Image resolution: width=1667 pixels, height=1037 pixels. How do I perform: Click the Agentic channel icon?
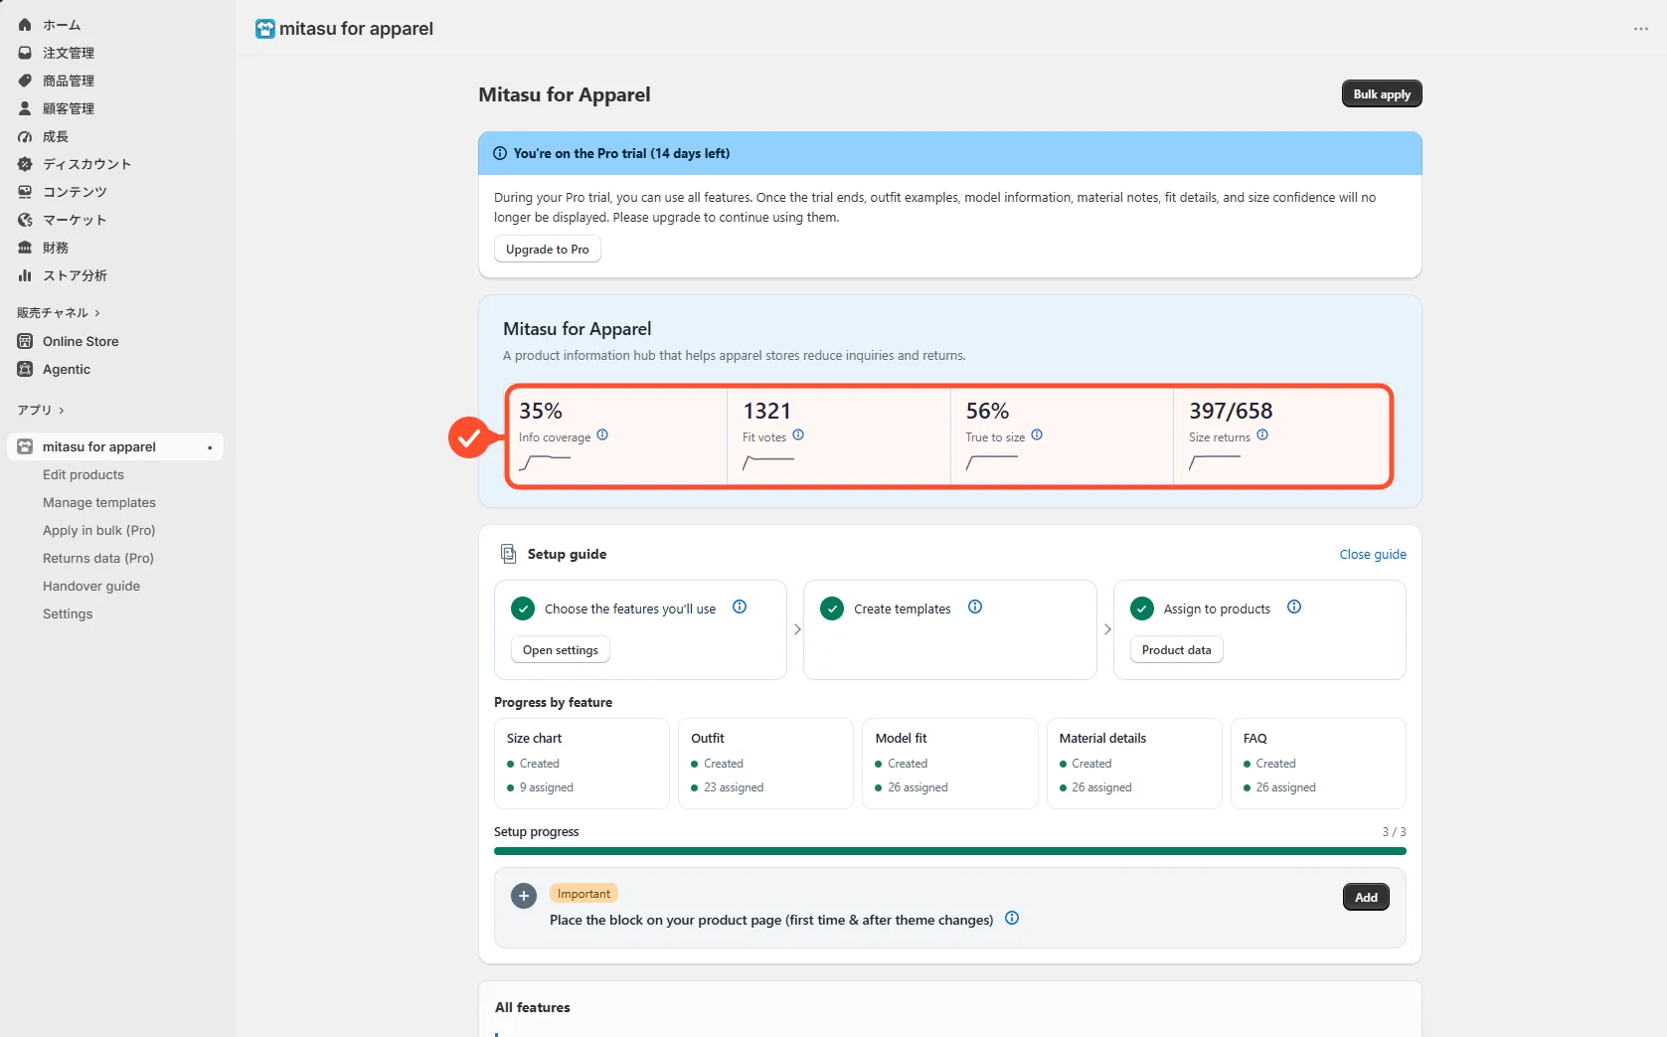point(25,369)
